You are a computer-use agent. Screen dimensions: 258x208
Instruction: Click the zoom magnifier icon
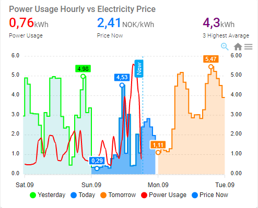225,46
